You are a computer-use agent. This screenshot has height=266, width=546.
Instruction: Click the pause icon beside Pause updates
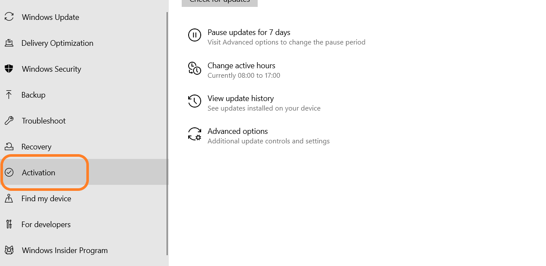[195, 35]
